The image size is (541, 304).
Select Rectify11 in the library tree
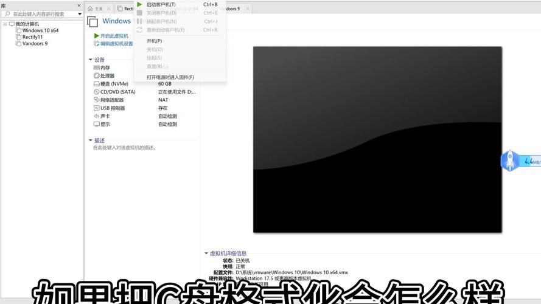coord(32,36)
